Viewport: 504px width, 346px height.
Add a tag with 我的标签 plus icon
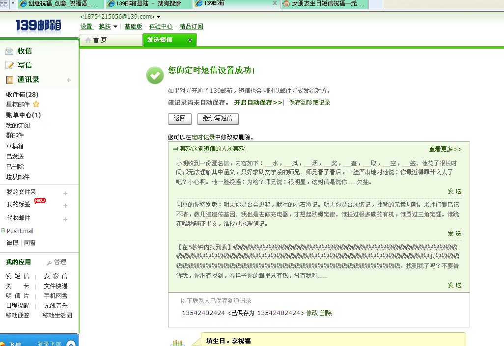click(x=65, y=206)
